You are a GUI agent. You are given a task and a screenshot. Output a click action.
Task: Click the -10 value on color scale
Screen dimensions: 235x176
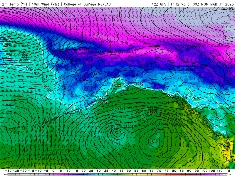(38, 171)
